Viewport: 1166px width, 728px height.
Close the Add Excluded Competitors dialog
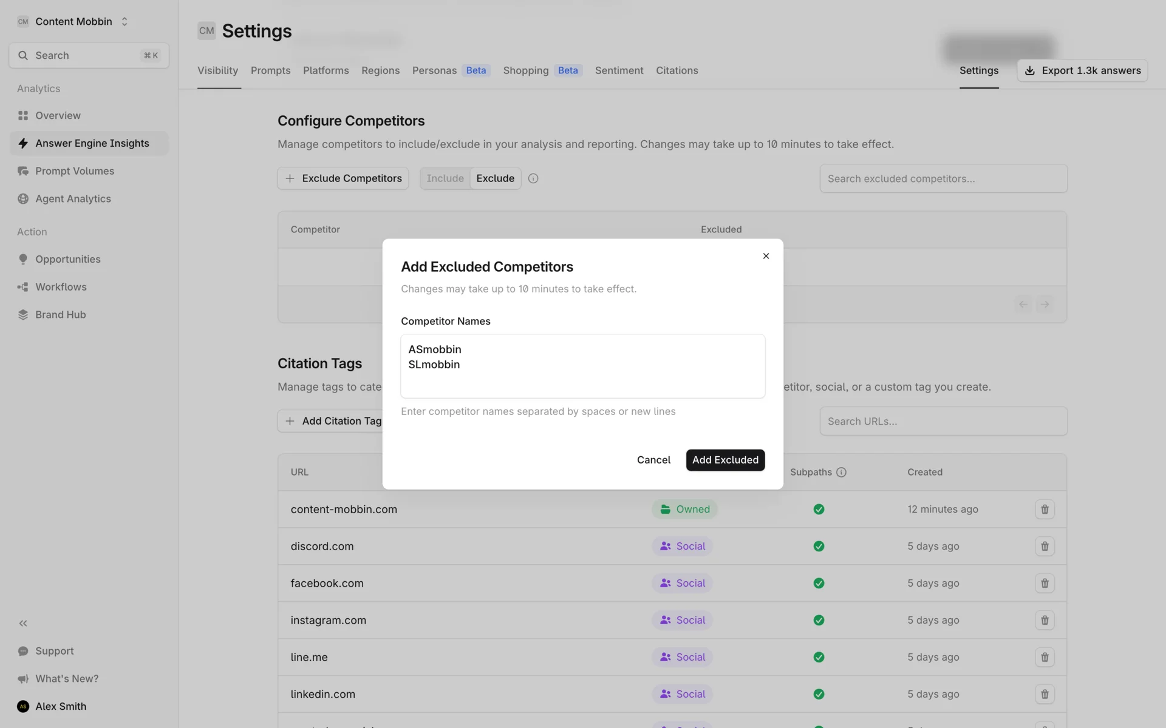pyautogui.click(x=766, y=256)
